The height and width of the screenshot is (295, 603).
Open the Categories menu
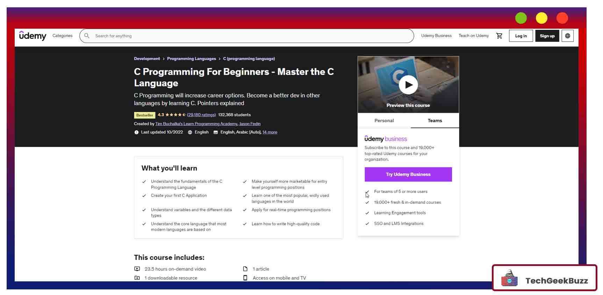tap(62, 36)
